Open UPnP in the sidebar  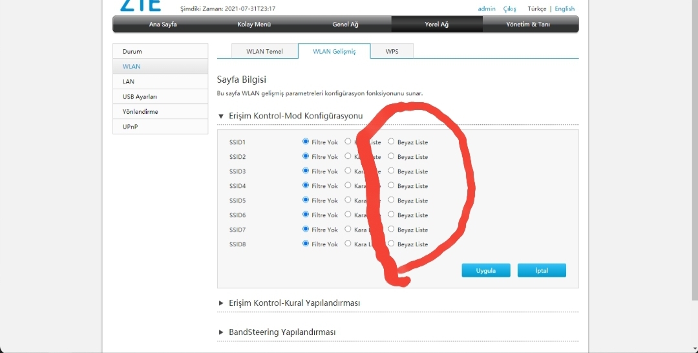pos(160,127)
